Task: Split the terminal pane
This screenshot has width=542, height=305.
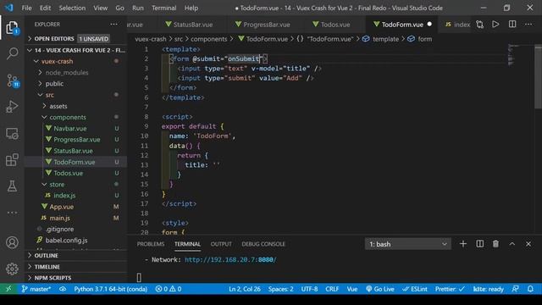Action: click(x=480, y=244)
